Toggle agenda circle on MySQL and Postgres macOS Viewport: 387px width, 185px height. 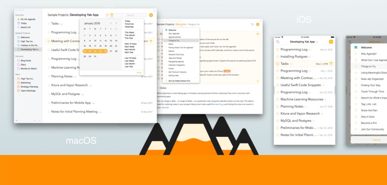49,94
